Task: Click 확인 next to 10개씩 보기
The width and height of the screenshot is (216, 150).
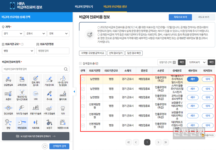Action: [211, 62]
